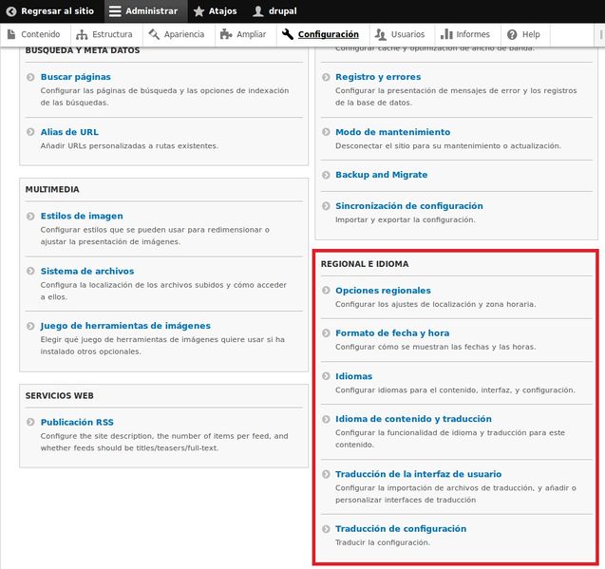Click the star icon for Atajos
The width and height of the screenshot is (605, 569).
click(199, 11)
